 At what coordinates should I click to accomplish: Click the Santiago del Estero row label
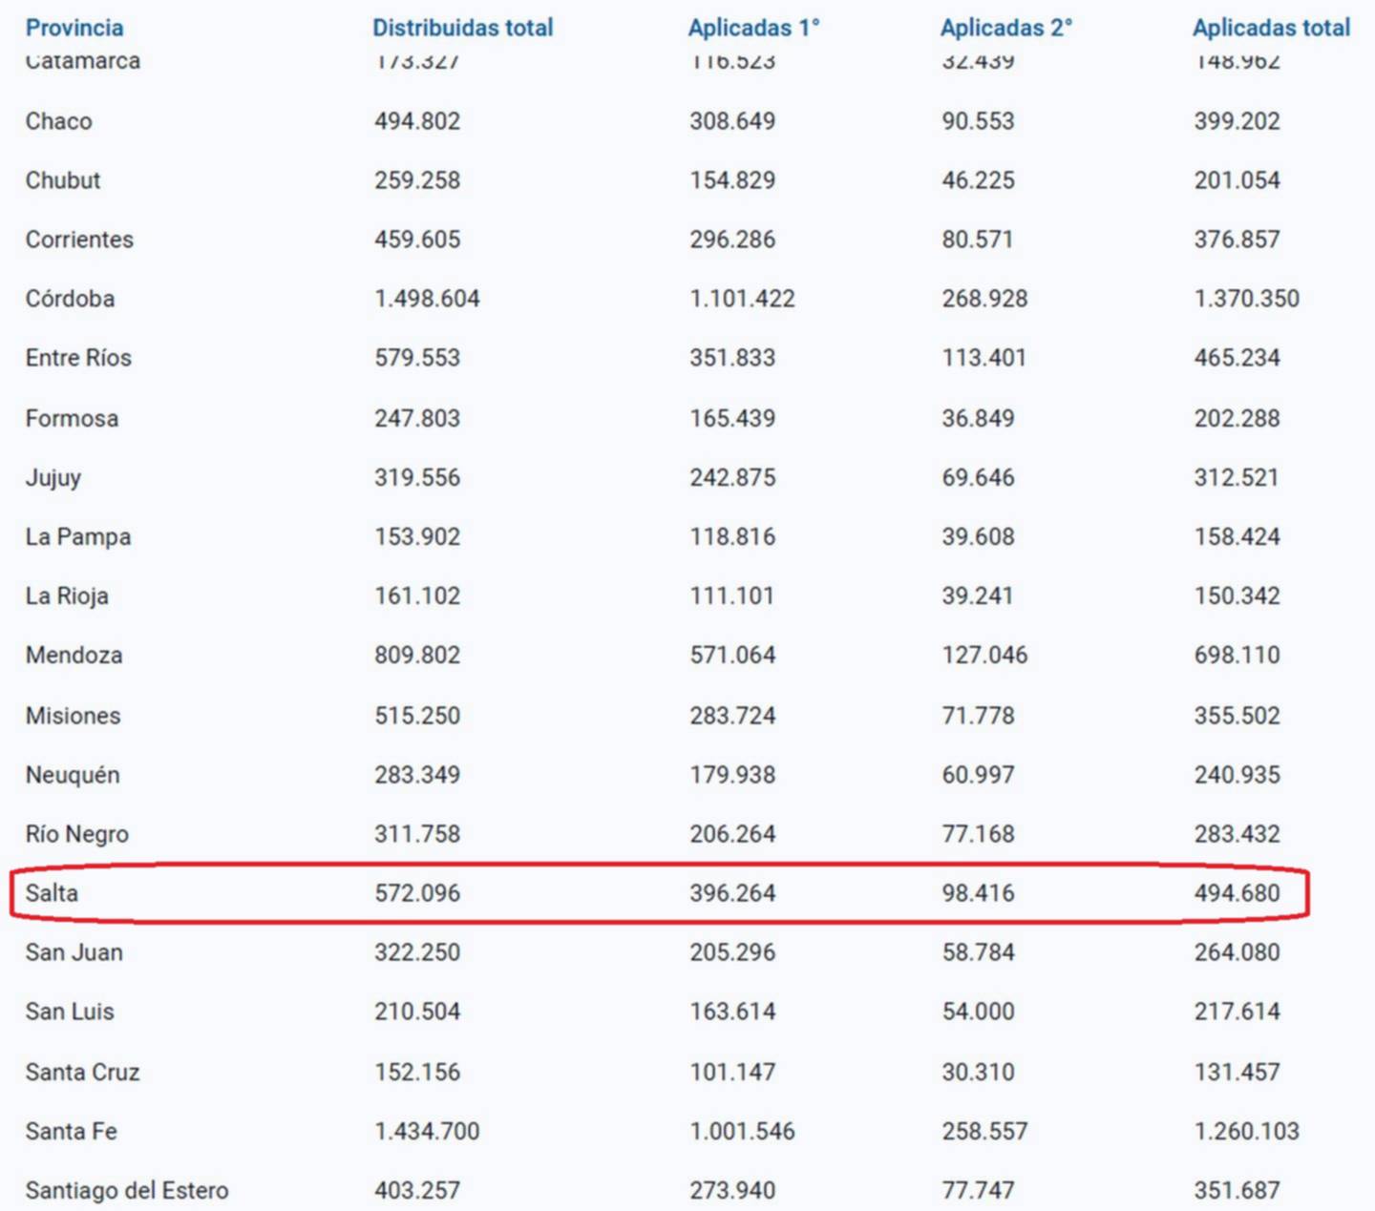[x=127, y=1191]
